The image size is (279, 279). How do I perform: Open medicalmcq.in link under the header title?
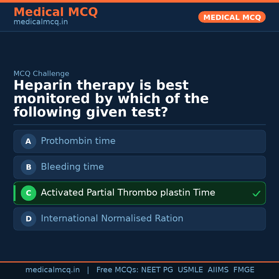coord(41,22)
